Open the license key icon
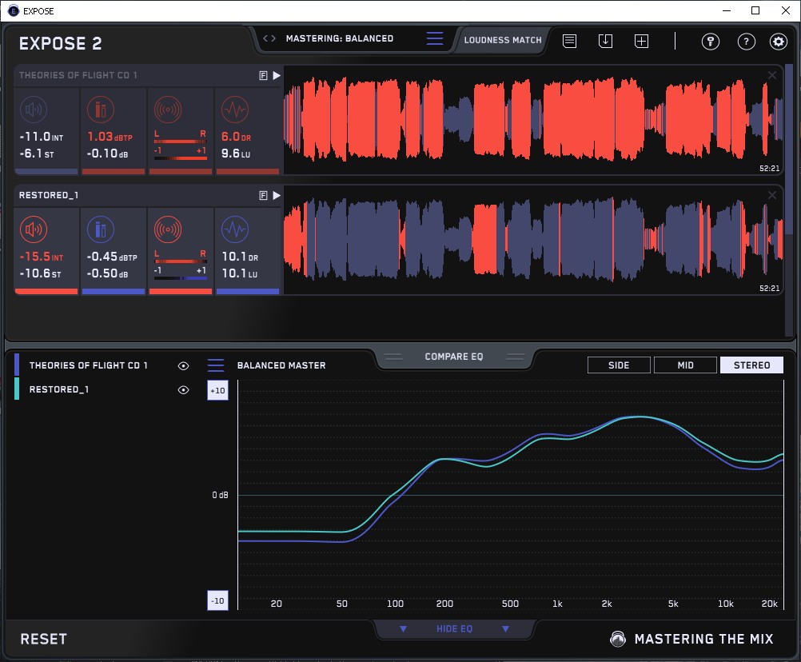Image resolution: width=801 pixels, height=662 pixels. click(x=710, y=42)
